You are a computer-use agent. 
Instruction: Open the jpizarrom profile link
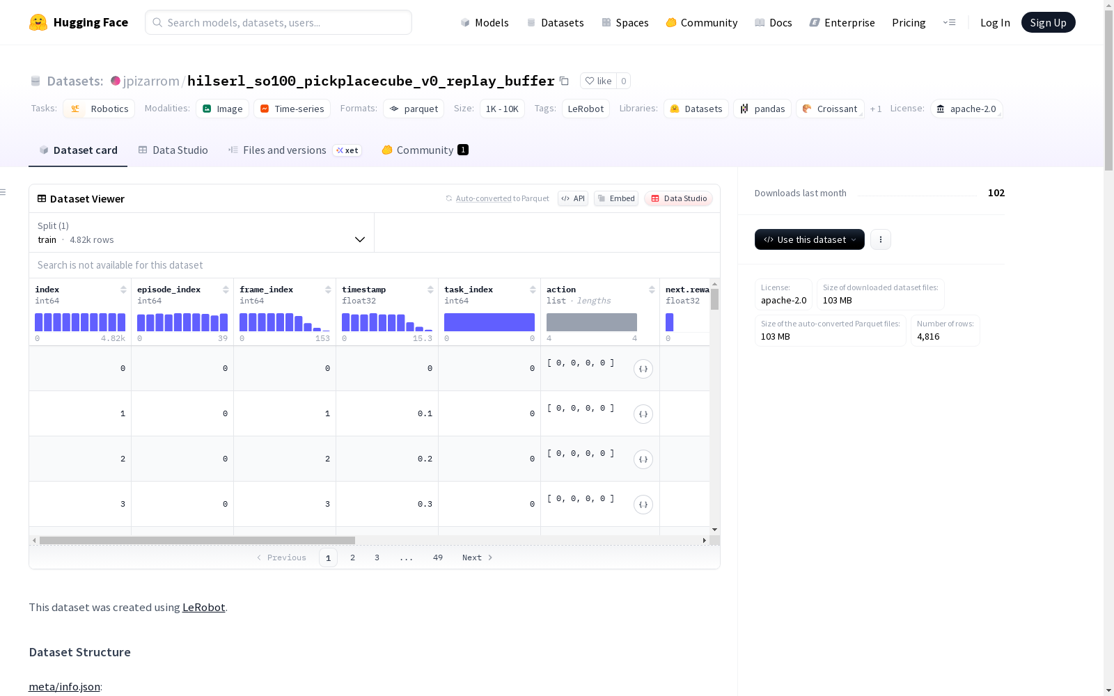point(151,81)
